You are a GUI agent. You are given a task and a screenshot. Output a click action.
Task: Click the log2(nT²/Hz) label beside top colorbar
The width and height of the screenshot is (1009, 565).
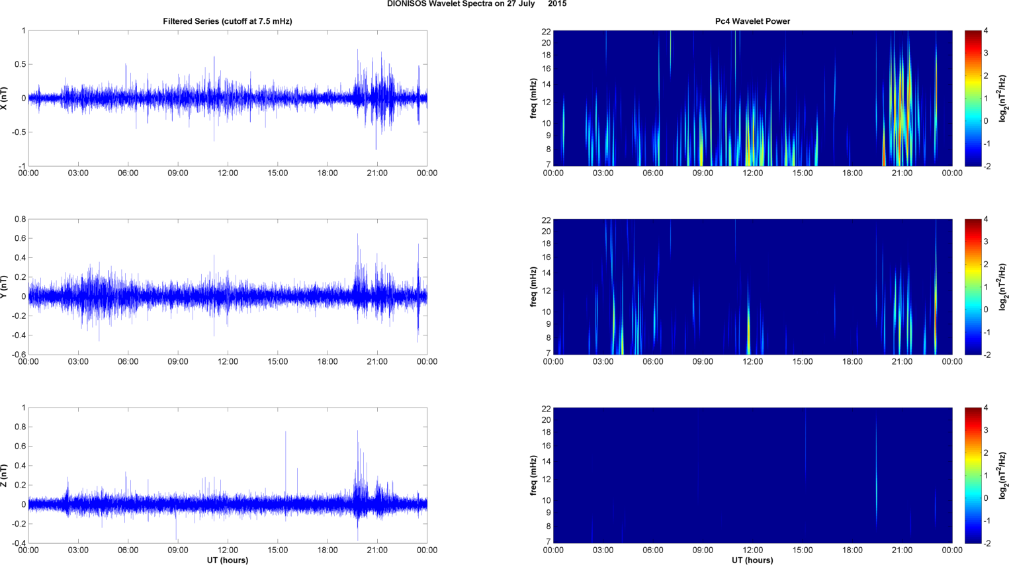click(1003, 98)
